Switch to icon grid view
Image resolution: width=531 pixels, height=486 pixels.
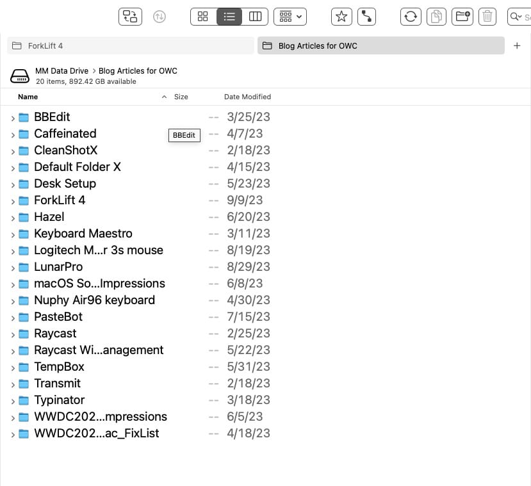click(x=203, y=17)
